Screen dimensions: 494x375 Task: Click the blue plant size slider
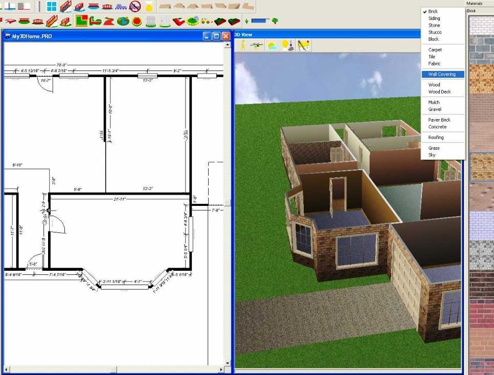coord(260,21)
